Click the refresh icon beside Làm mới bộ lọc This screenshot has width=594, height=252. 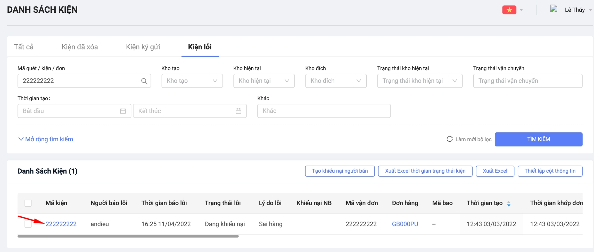pos(450,139)
